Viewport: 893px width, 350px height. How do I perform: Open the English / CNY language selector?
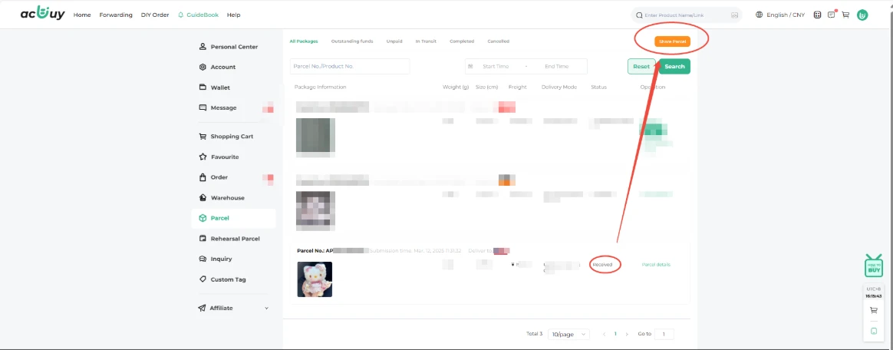click(780, 15)
